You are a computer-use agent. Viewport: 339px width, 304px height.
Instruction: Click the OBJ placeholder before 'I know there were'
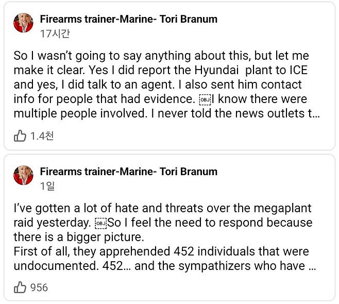[205, 99]
